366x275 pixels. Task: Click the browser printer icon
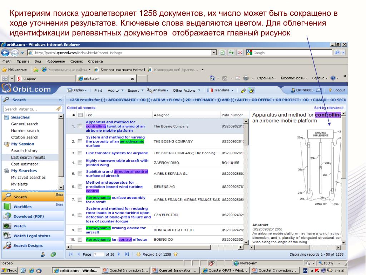click(x=246, y=78)
